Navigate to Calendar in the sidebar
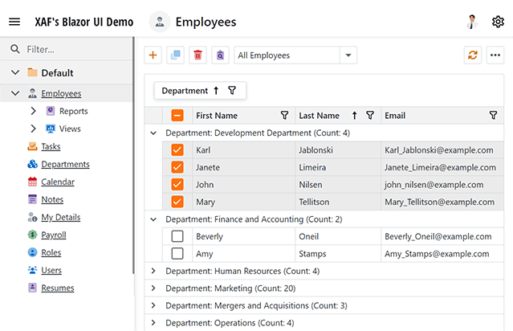Image resolution: width=513 pixels, height=331 pixels. tap(57, 182)
